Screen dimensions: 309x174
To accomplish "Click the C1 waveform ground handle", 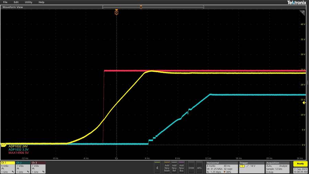I will tap(3, 145).
